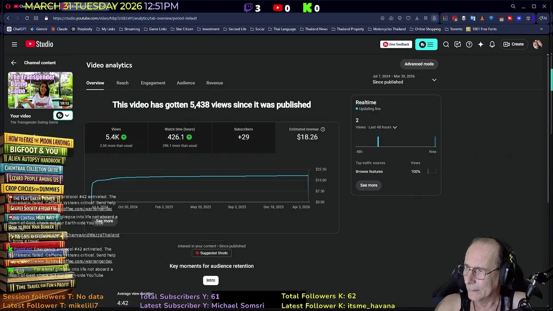Open Gemini bookmark

click(38, 29)
